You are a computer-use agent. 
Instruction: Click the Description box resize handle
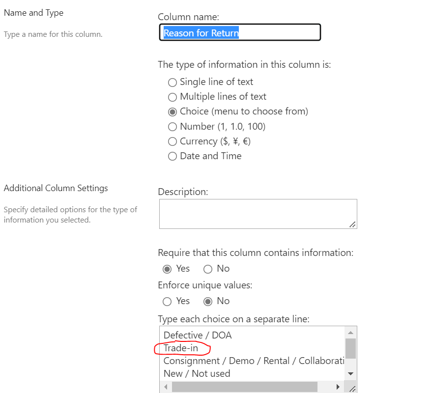click(x=353, y=225)
